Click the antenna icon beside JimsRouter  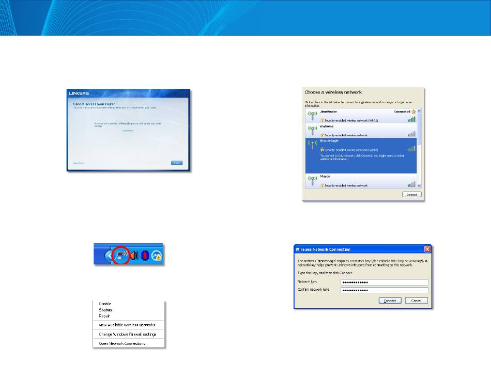(313, 116)
